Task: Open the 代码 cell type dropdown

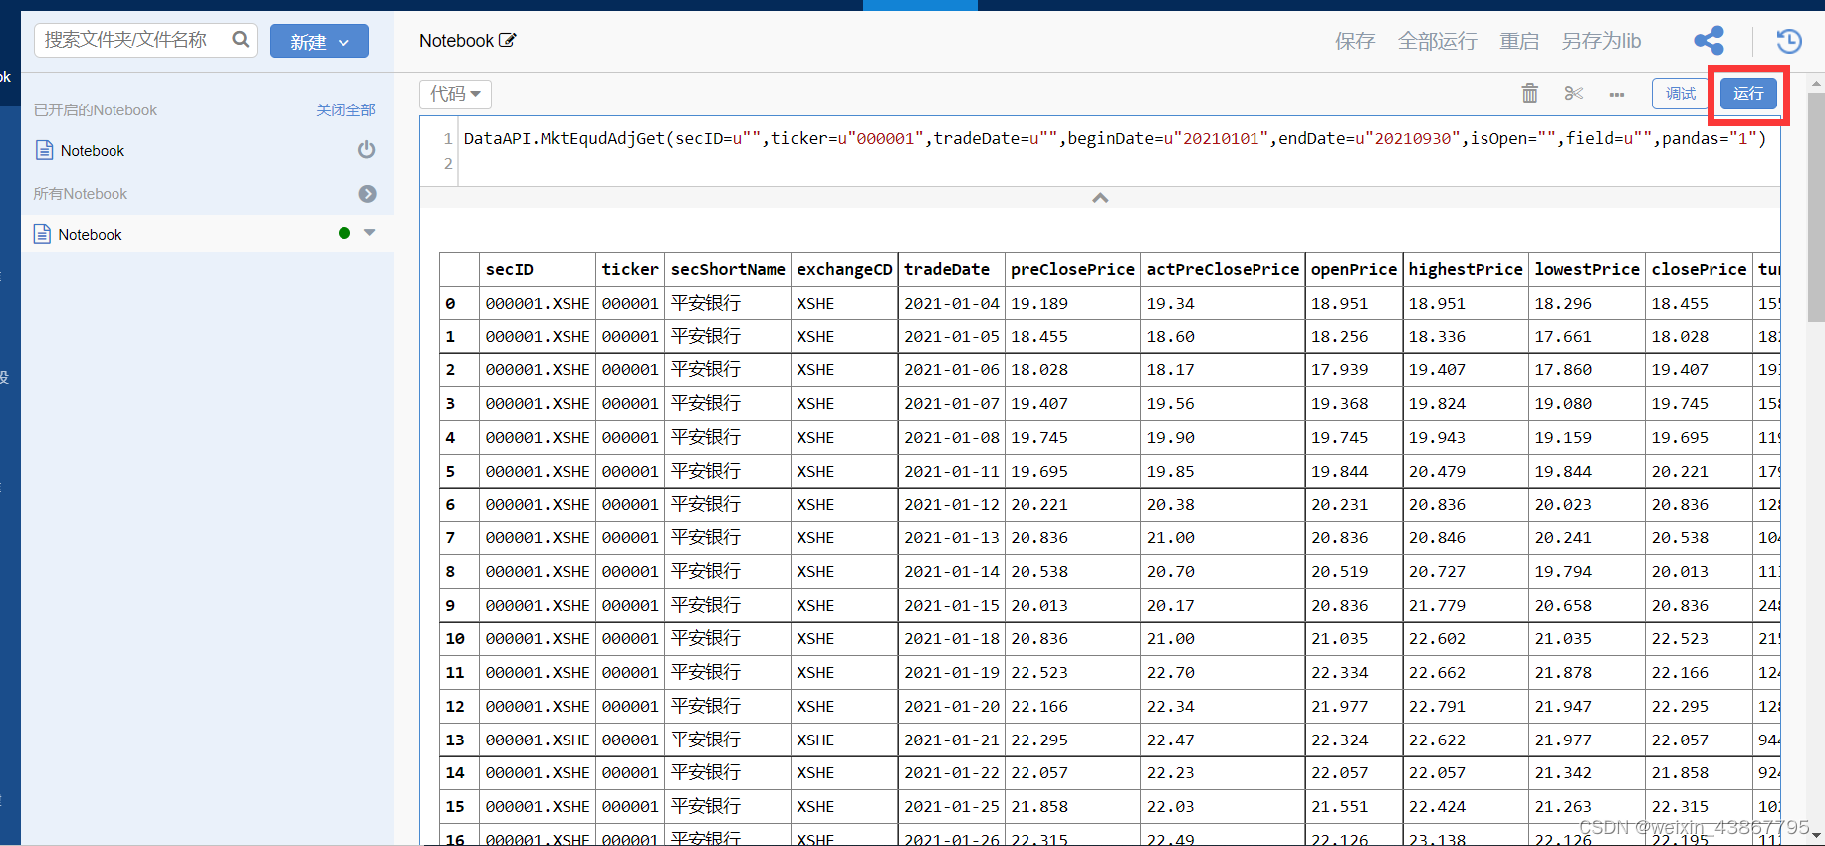Action: click(x=456, y=94)
